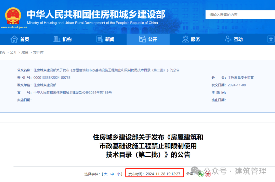Click the building icon next to 机构
The height and width of the screenshot is (182, 275).
(x=57, y=39)
